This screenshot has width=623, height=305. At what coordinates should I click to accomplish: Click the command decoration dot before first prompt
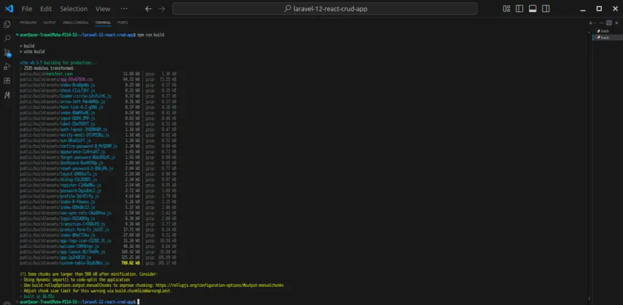click(x=16, y=35)
